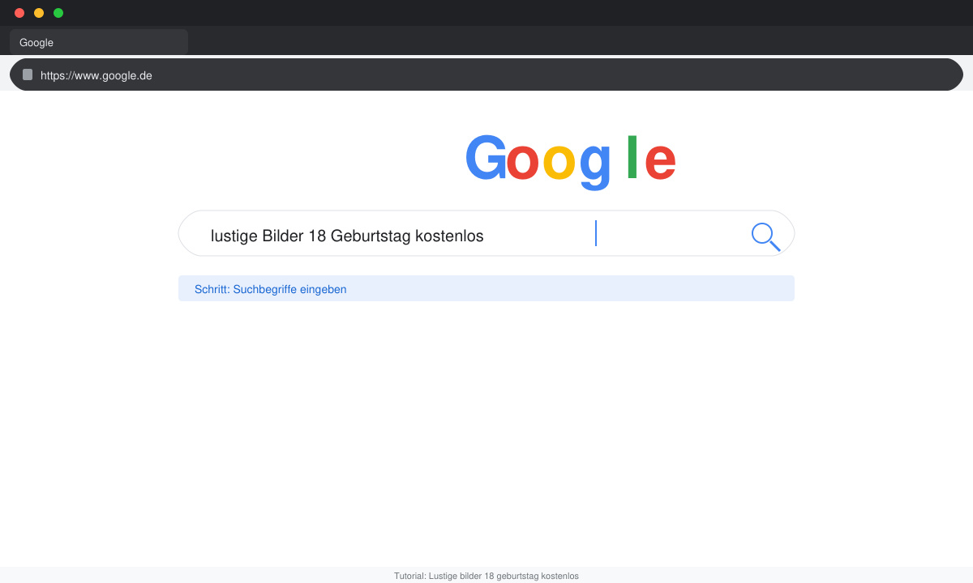The height and width of the screenshot is (583, 973).
Task: Click the 'Schritt: Suchbegriffe eingeben' hint bar
Action: (x=486, y=288)
